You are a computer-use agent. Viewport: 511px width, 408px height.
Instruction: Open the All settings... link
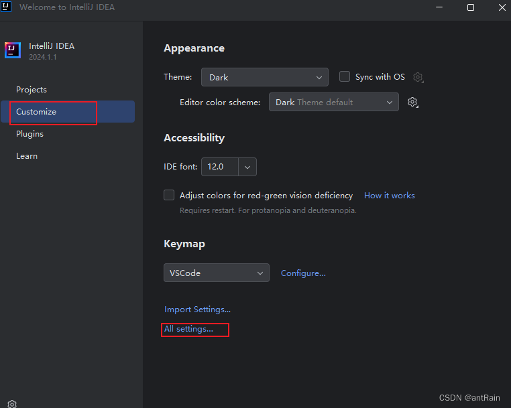[188, 329]
